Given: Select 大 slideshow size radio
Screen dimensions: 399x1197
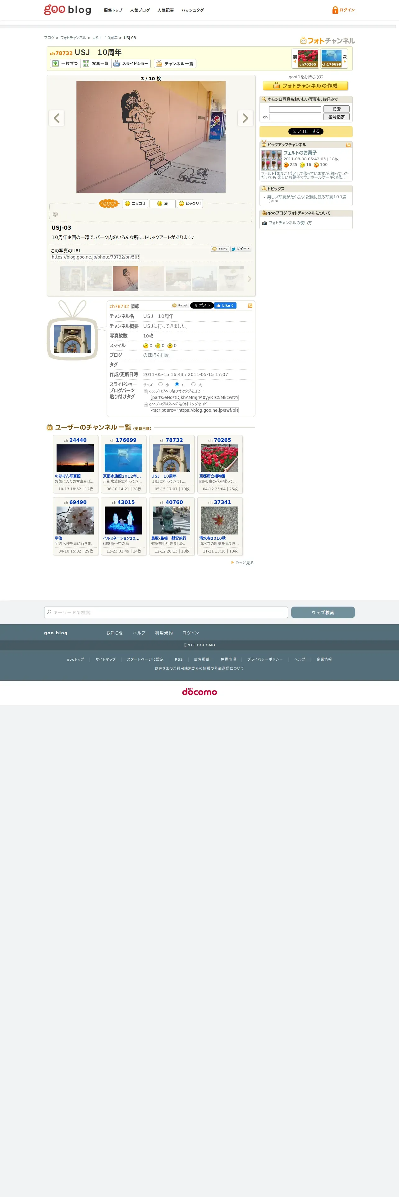Looking at the screenshot, I should click(193, 384).
